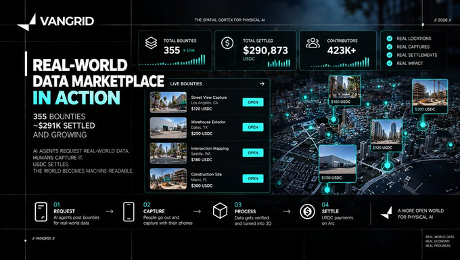Click '$250 USDC' in the Warehouse Exterior row
Screen dimensions: 460x260
tap(202, 133)
